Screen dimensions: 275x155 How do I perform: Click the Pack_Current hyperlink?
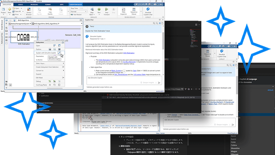coord(116,71)
